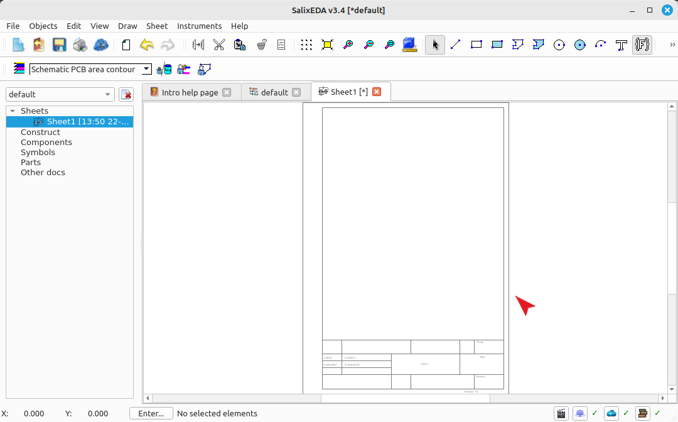
Task: Open the Sheet menu
Action: point(157,26)
